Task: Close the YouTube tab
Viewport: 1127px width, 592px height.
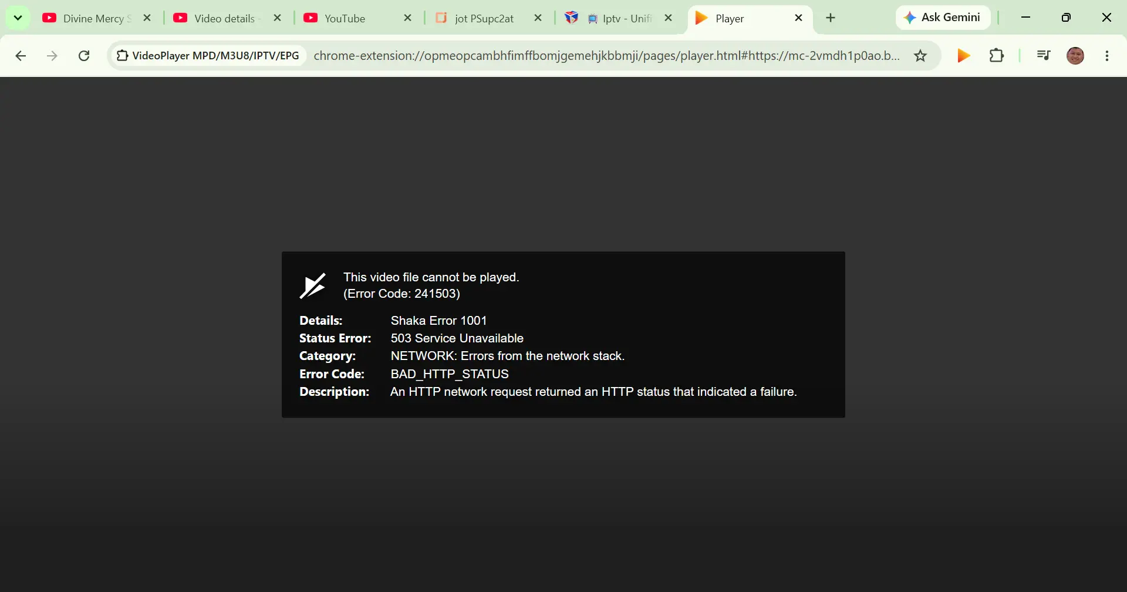Action: (408, 18)
